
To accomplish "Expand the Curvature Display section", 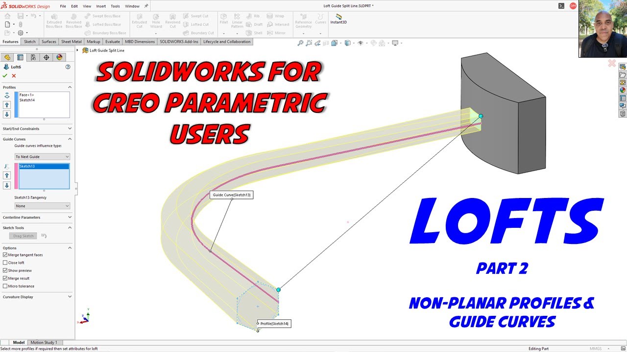I will 70,296.
